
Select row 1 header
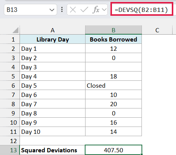coord(10,39)
